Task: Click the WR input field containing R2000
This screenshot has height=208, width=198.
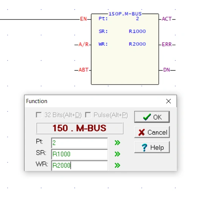Action: click(79, 165)
